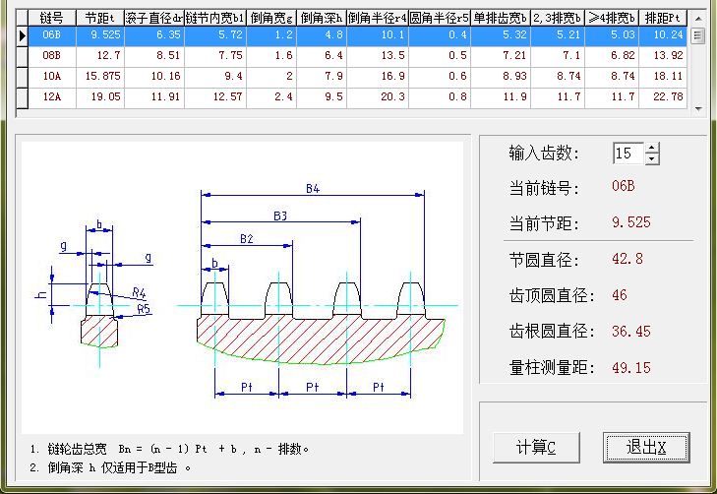This screenshot has width=717, height=494.
Task: Click the table vertical scrollbar thumb
Action: pyautogui.click(x=697, y=35)
